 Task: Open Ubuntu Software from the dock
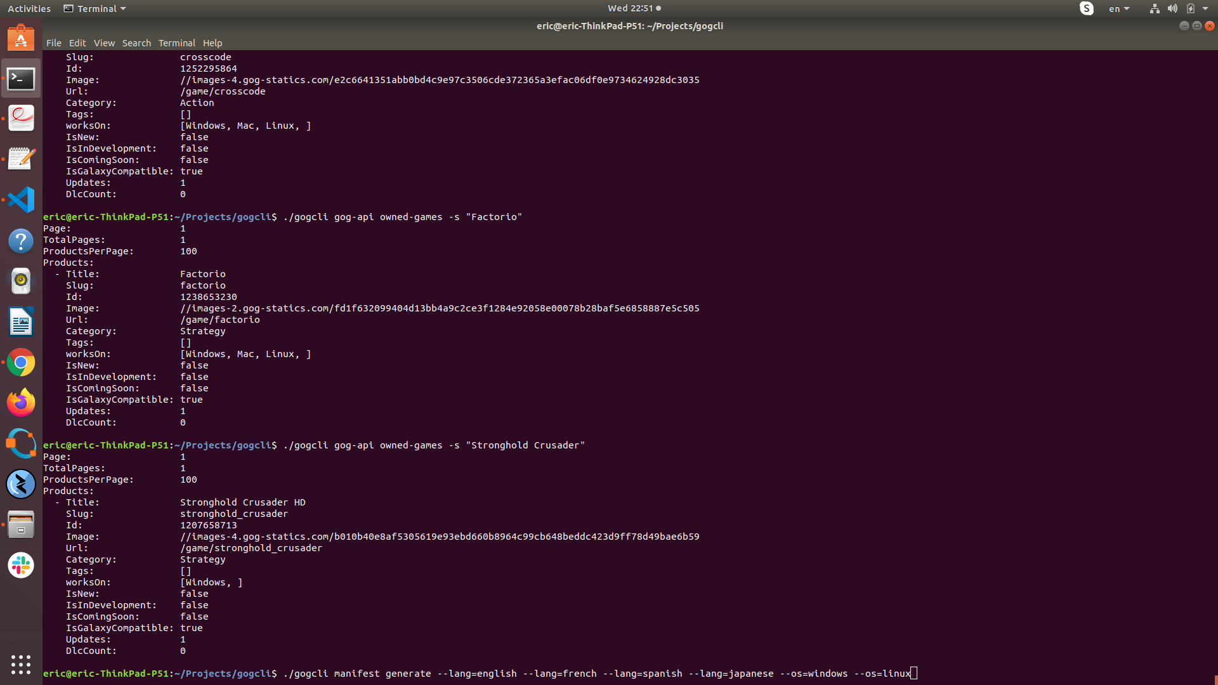click(21, 38)
